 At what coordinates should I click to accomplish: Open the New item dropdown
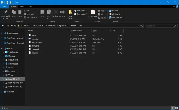80,11
